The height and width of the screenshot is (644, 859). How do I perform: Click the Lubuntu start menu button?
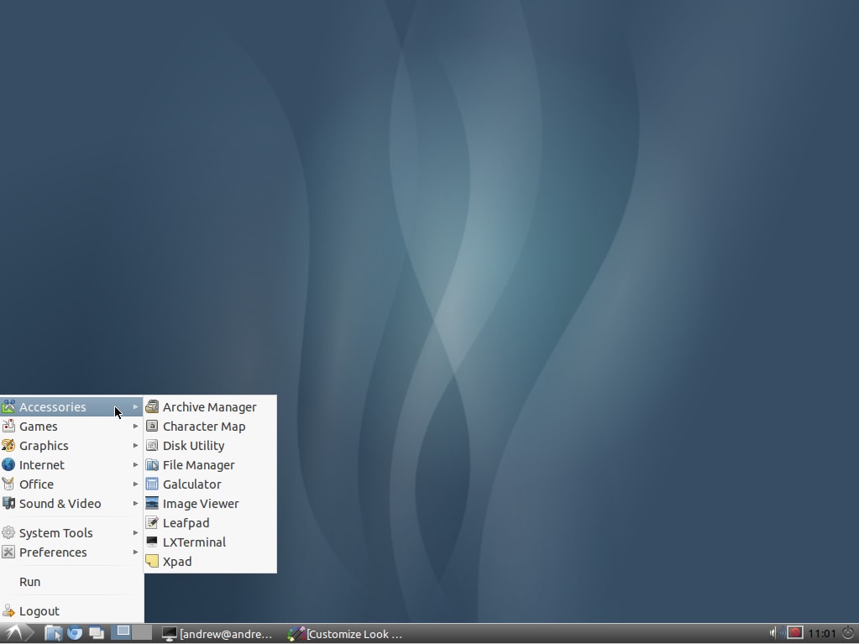(x=16, y=634)
